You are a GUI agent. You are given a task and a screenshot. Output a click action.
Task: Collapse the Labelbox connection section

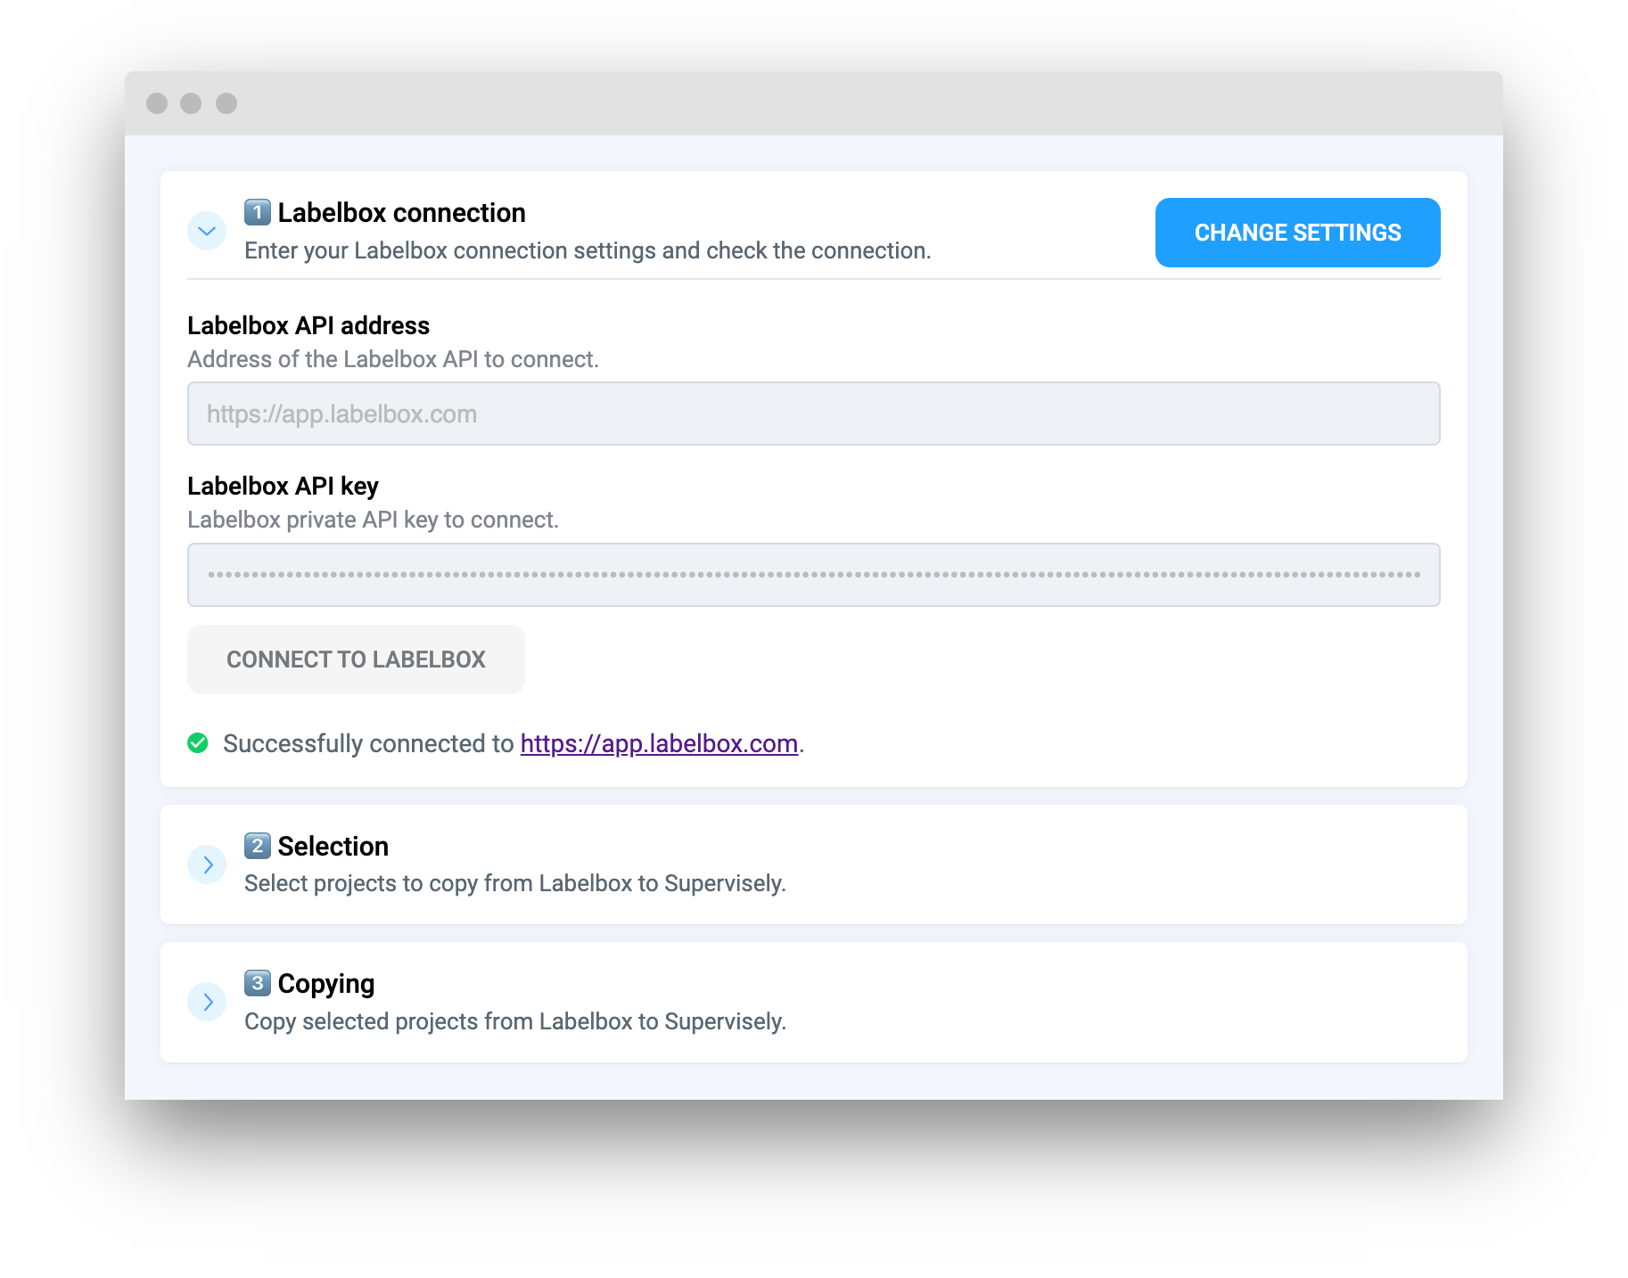207,231
